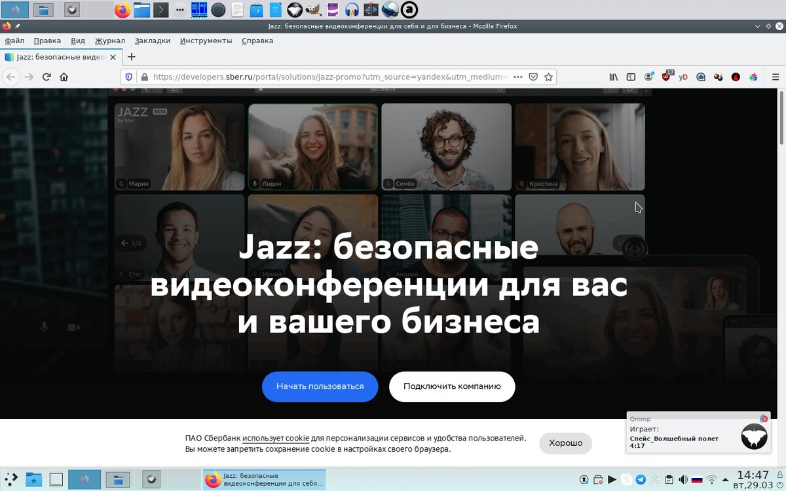The image size is (786, 491).
Task: Open the Закладки menu
Action: click(x=153, y=41)
